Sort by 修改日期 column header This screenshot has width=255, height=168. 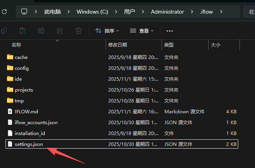(118, 45)
